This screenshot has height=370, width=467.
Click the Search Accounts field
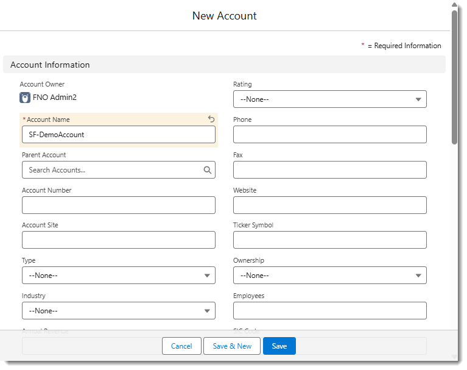click(119, 170)
